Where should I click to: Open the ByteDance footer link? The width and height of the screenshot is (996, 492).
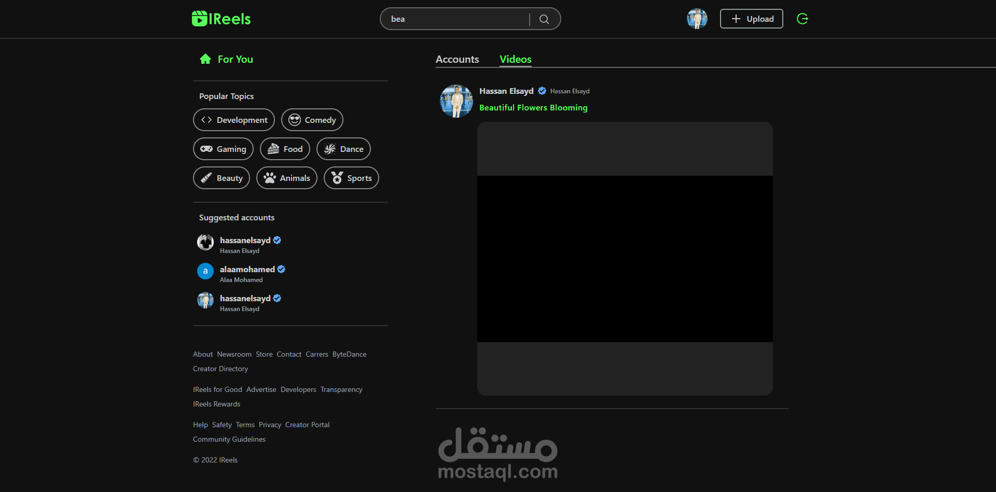[350, 354]
